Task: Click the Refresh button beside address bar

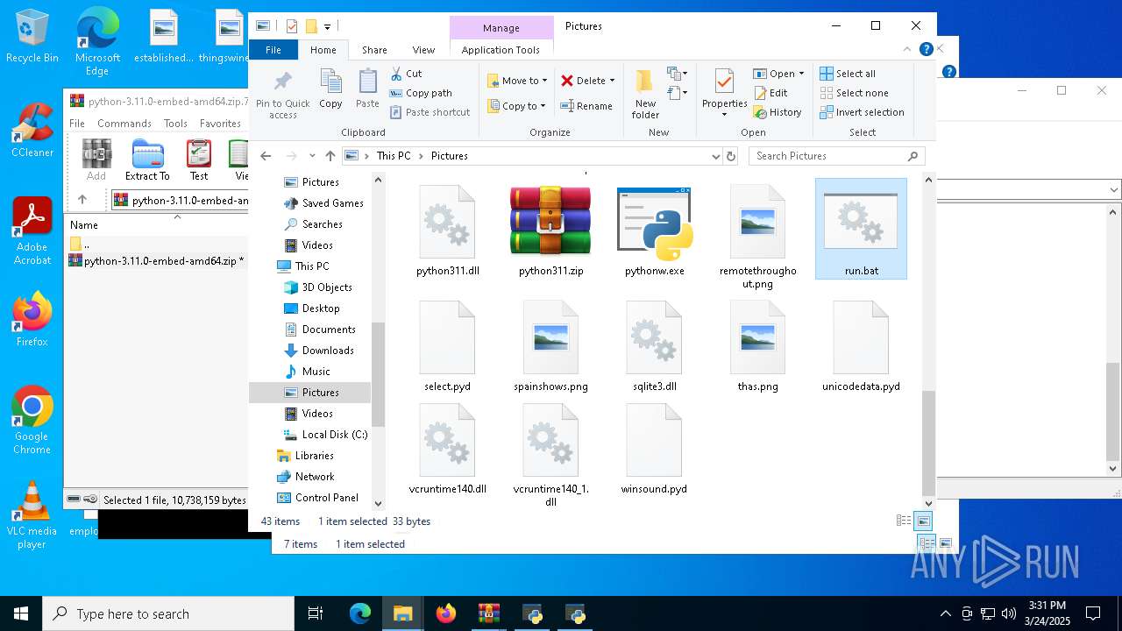Action: [731, 156]
